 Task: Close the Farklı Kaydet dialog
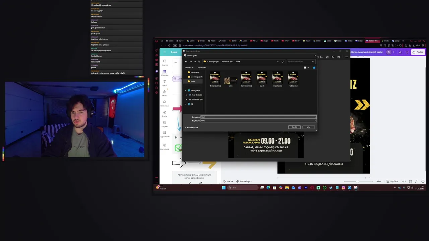click(x=315, y=55)
